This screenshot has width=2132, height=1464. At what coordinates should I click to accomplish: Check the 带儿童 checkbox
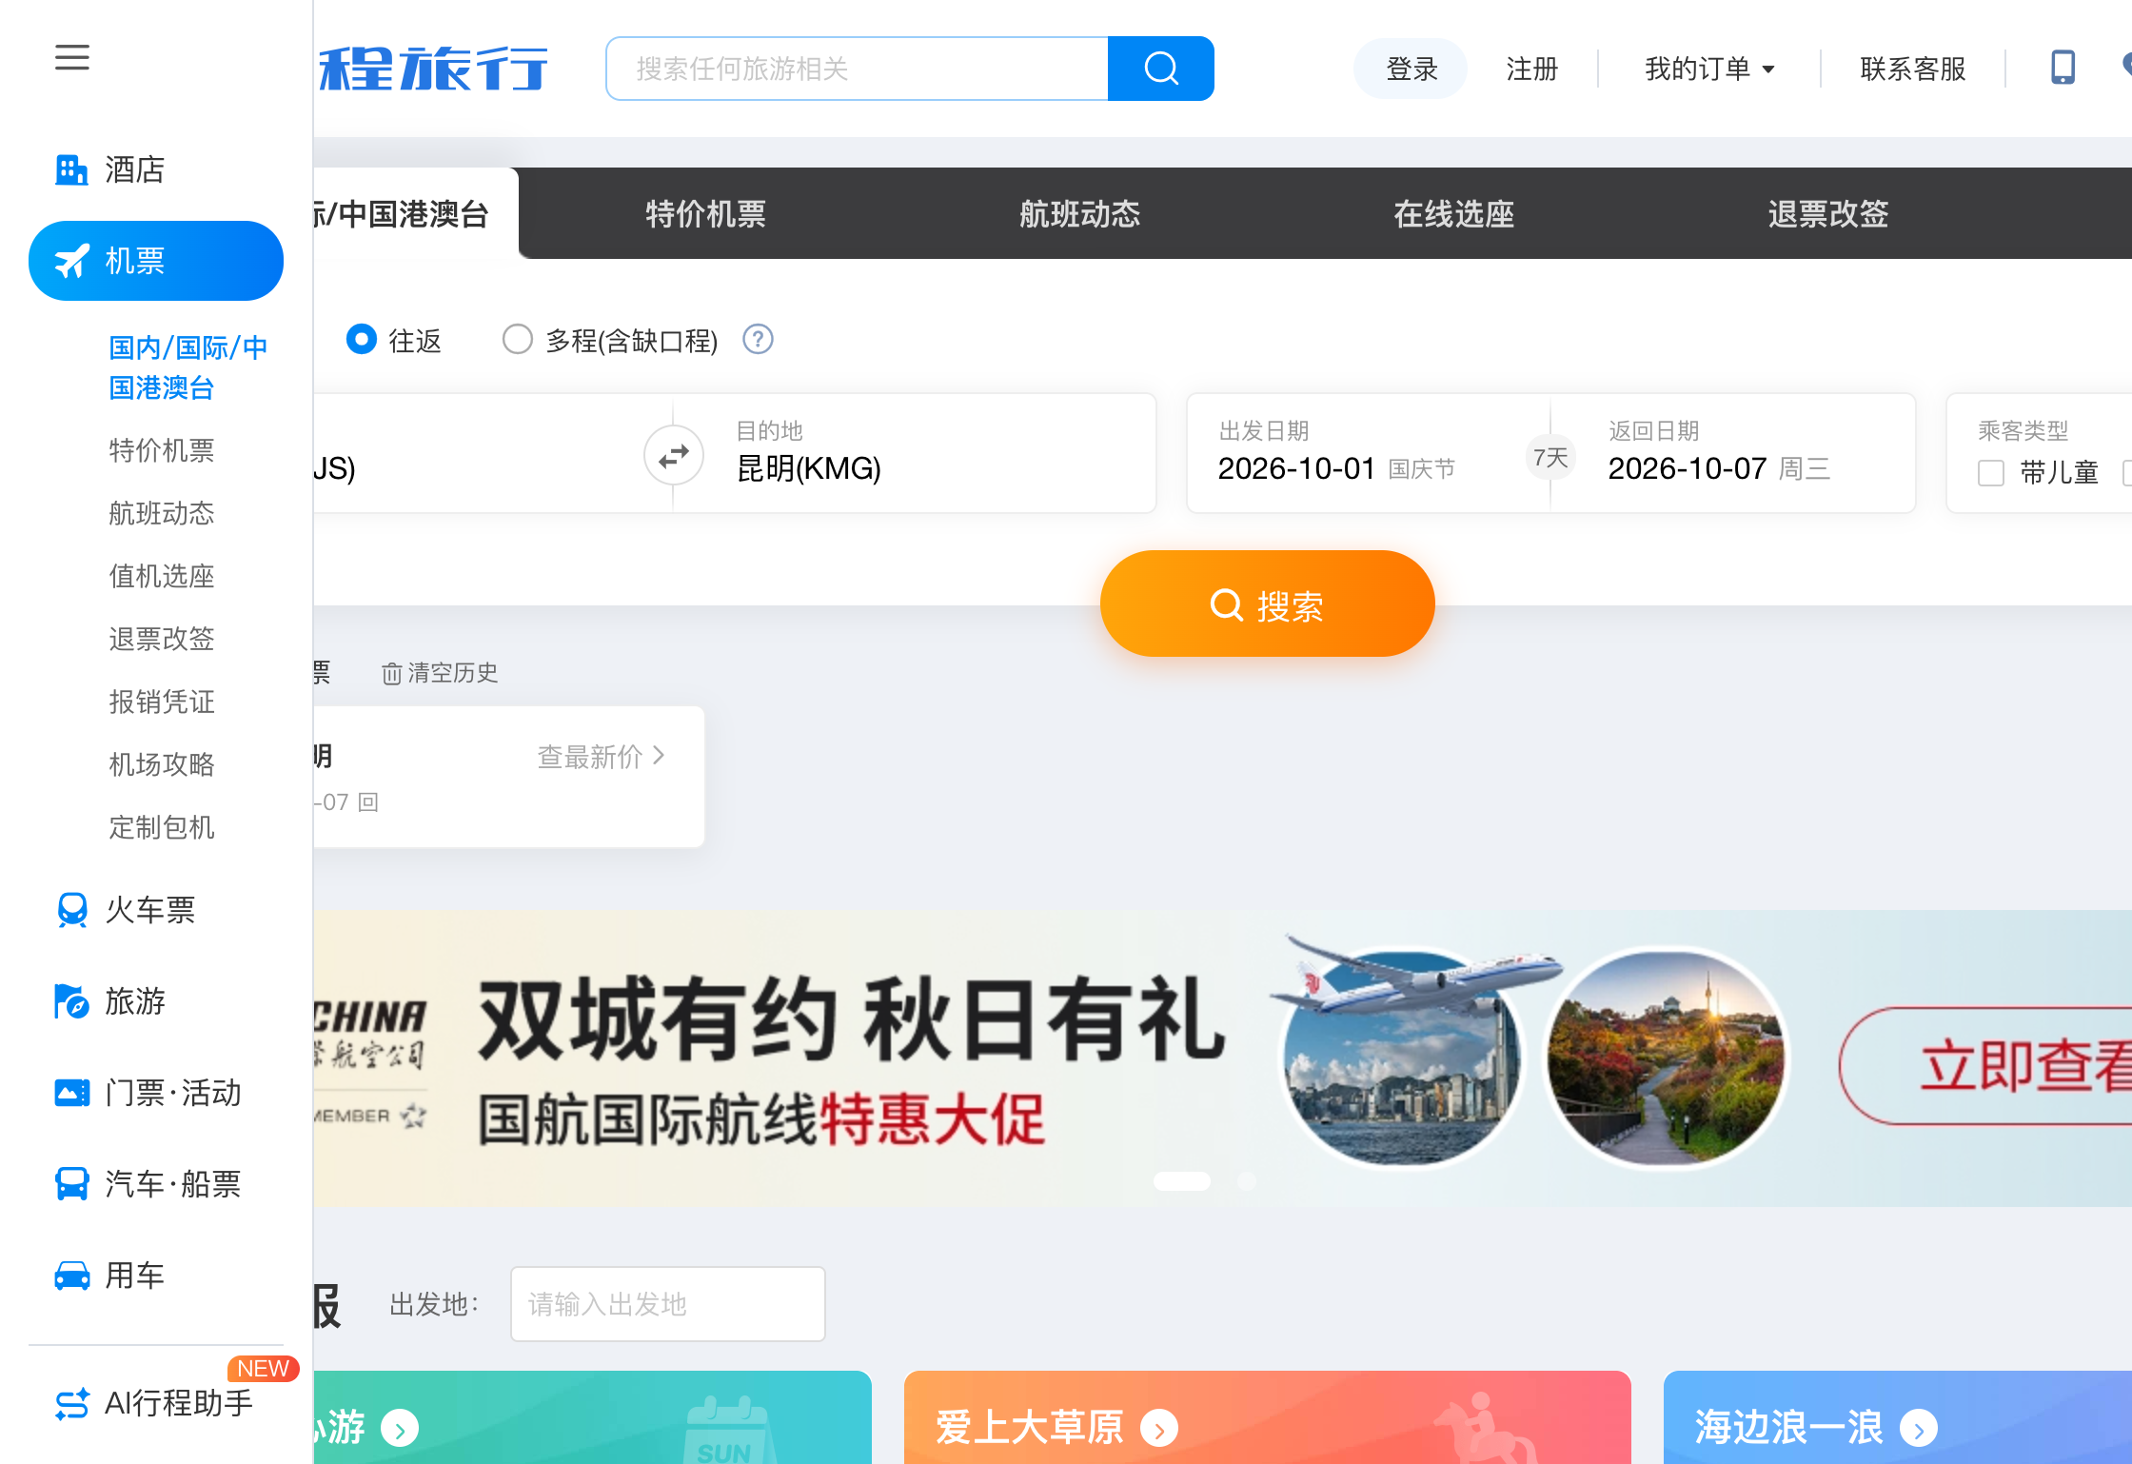1991,472
